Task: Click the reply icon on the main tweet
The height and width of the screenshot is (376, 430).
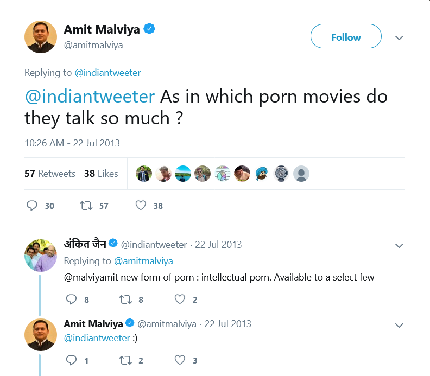Action: tap(32, 206)
